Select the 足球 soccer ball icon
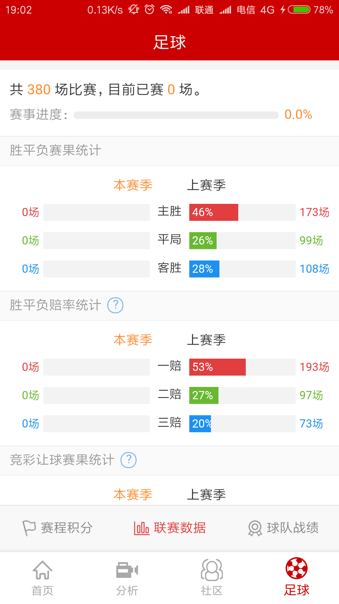This screenshot has height=604, width=339. (297, 568)
